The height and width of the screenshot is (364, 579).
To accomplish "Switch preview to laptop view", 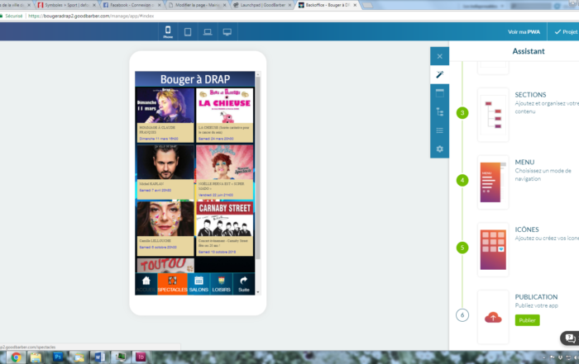I will (208, 32).
